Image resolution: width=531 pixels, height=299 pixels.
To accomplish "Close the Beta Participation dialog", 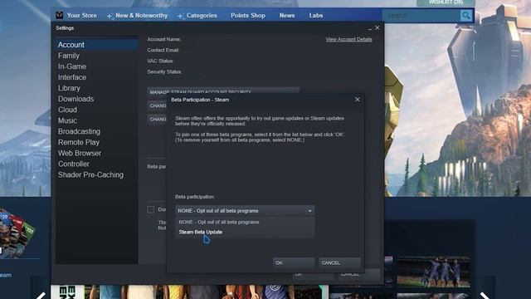I will coord(358,100).
